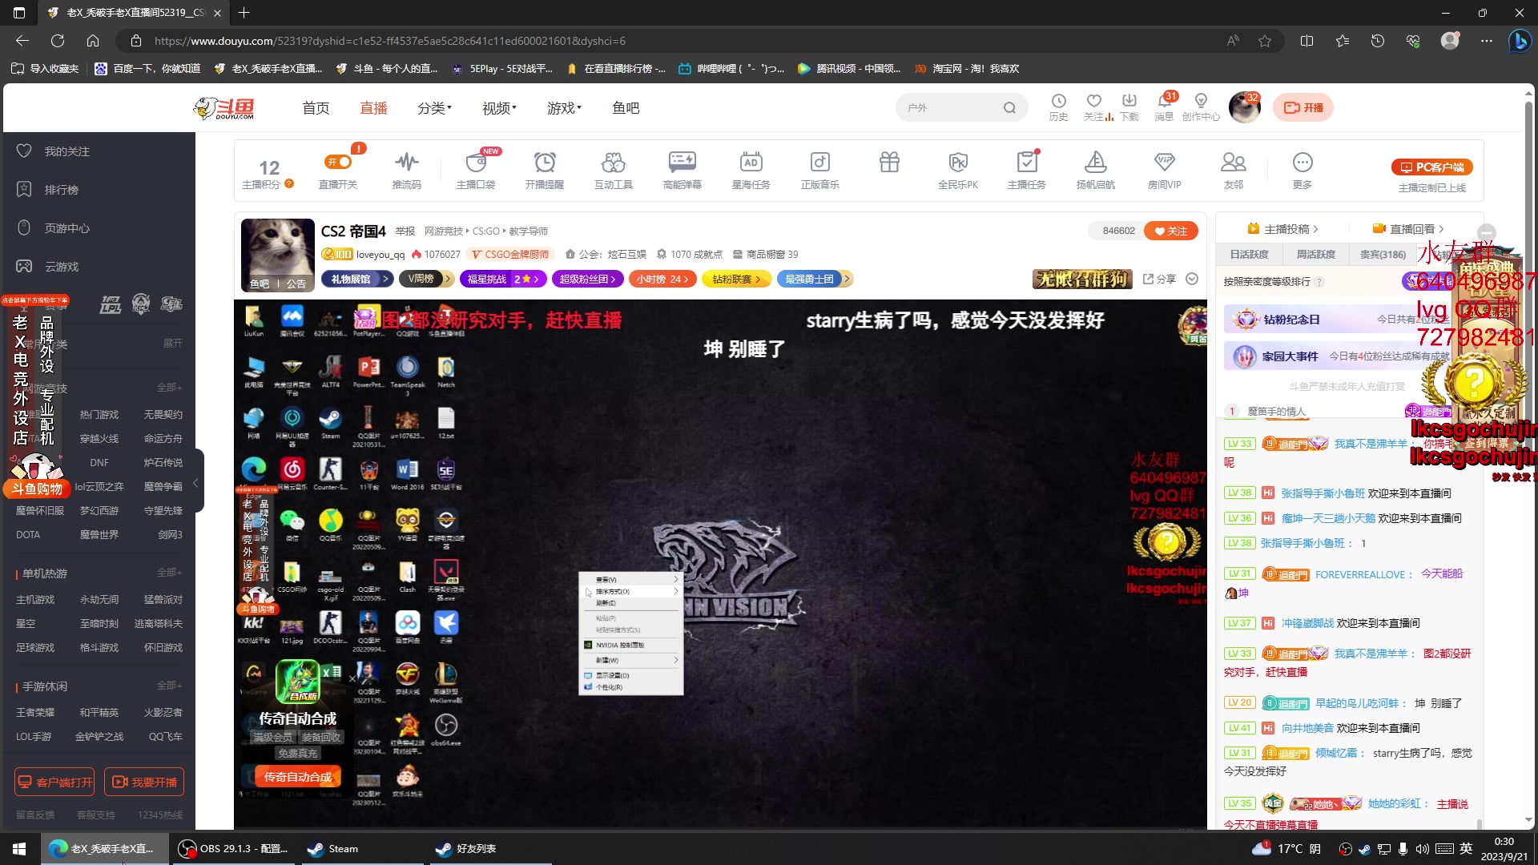Expand 手游休闲 全部 list

pos(169,686)
